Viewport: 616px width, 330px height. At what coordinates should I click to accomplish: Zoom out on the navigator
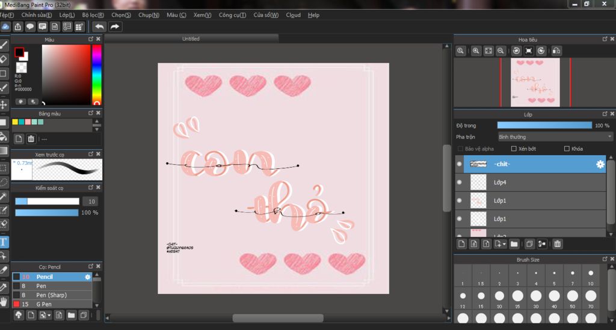pos(500,50)
